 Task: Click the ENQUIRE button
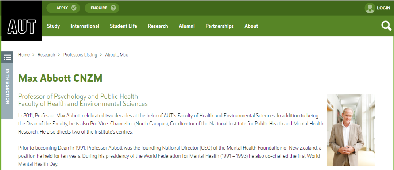(102, 8)
